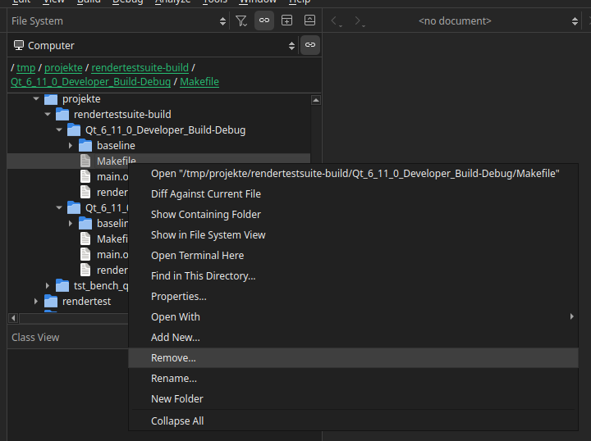Image resolution: width=591 pixels, height=441 pixels.
Task: Click the split view icon in File System header
Action: (x=286, y=20)
